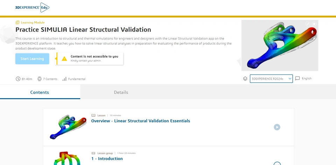Click the Introduction lesson group thumbnail
The width and height of the screenshot is (336, 165).
pos(68,158)
